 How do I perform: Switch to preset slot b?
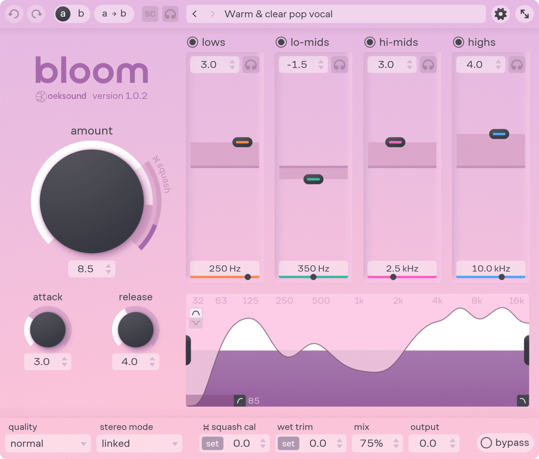(81, 14)
